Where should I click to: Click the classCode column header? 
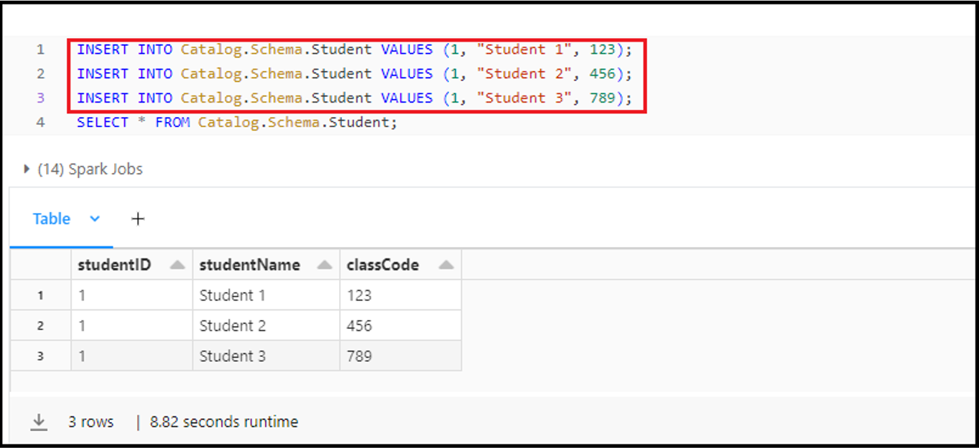(383, 265)
